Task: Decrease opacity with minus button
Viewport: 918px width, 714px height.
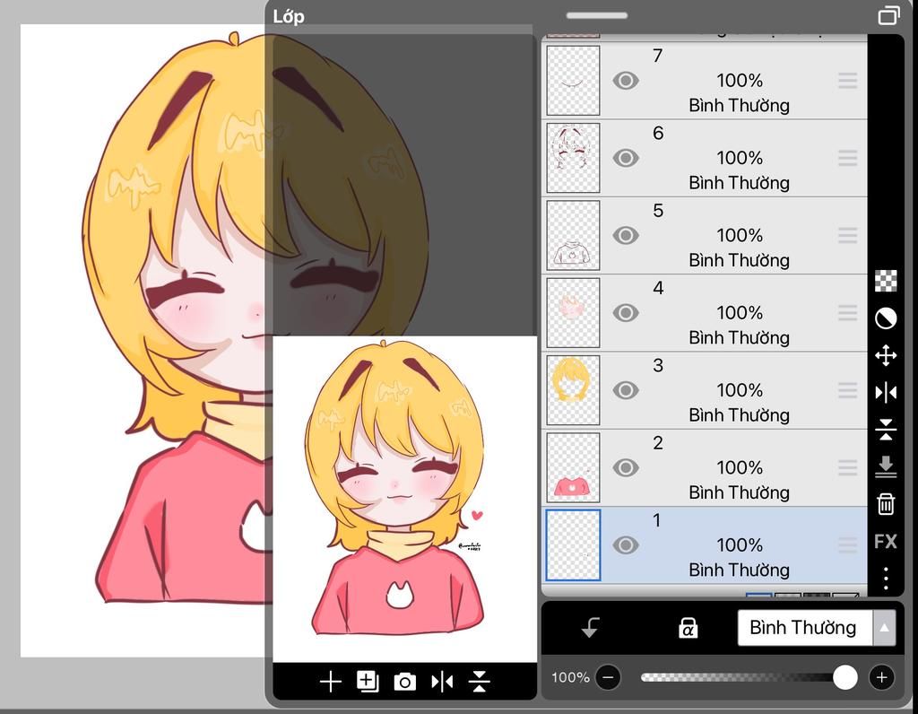Action: (609, 677)
